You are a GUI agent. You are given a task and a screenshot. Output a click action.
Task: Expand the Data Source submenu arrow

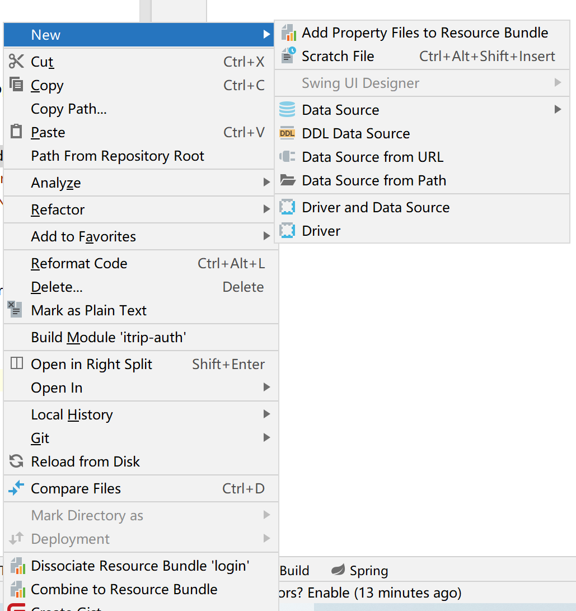tap(558, 110)
